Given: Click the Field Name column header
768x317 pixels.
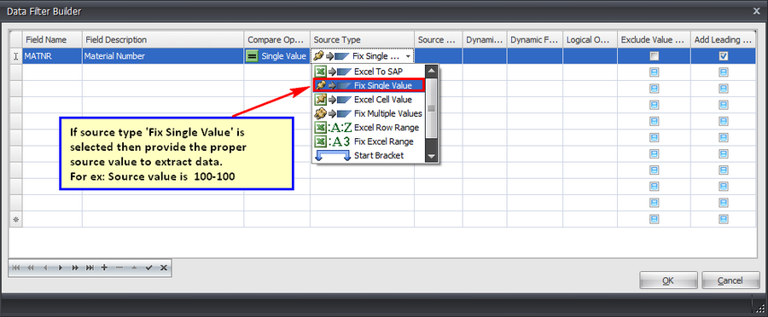Looking at the screenshot, I should point(52,39).
